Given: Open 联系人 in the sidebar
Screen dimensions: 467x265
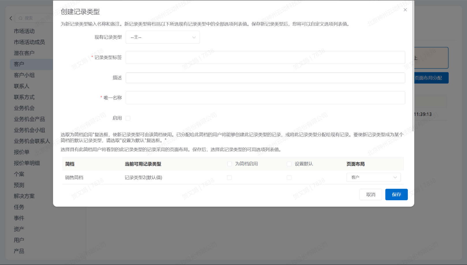Looking at the screenshot, I should 22,86.
